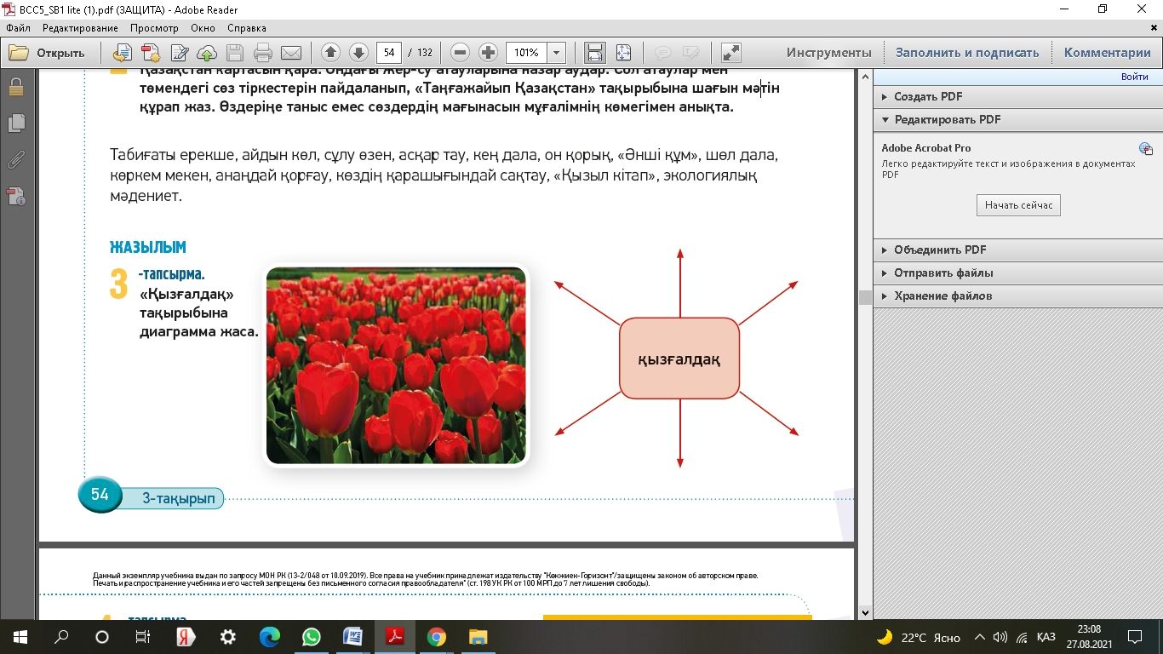Click the Войти sign-in link
Screen dimensions: 1163x654
(x=1134, y=77)
